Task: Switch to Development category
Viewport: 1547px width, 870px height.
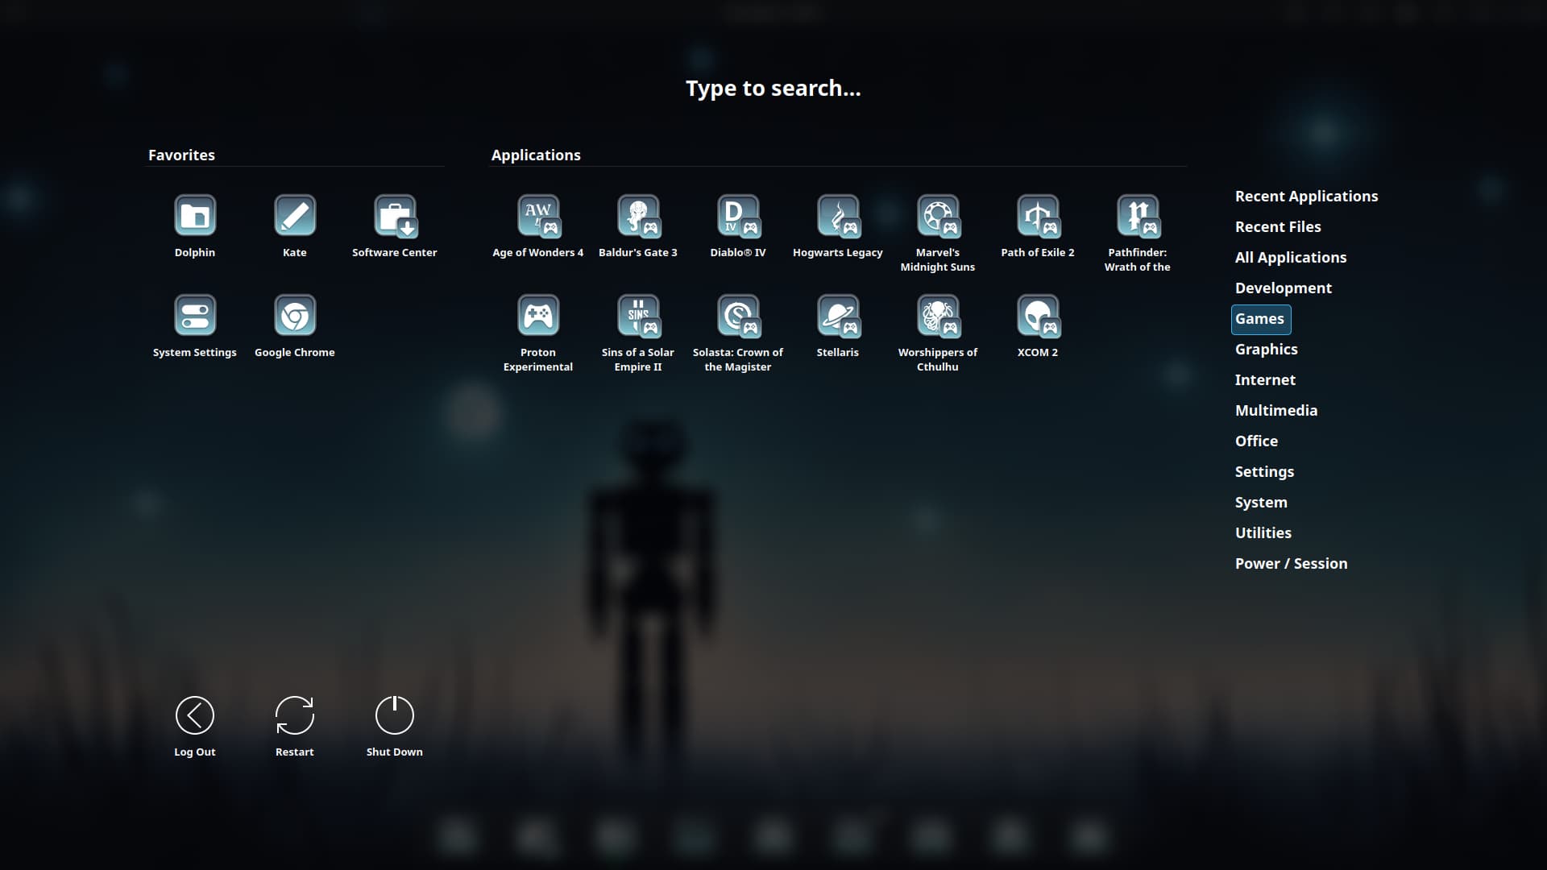Action: point(1283,288)
